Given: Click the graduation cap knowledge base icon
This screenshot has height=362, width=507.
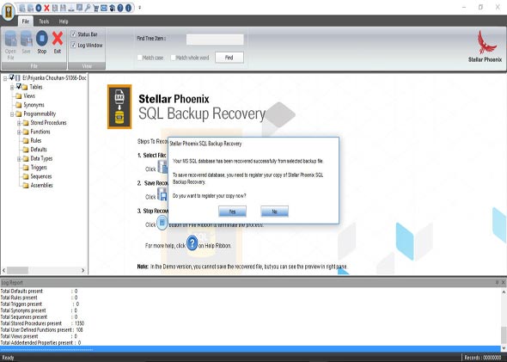Looking at the screenshot, I should (x=113, y=8).
